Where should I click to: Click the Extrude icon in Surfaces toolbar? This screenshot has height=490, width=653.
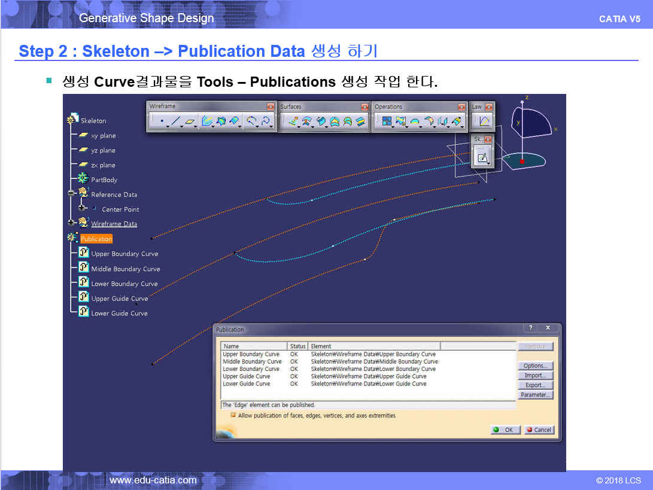293,122
